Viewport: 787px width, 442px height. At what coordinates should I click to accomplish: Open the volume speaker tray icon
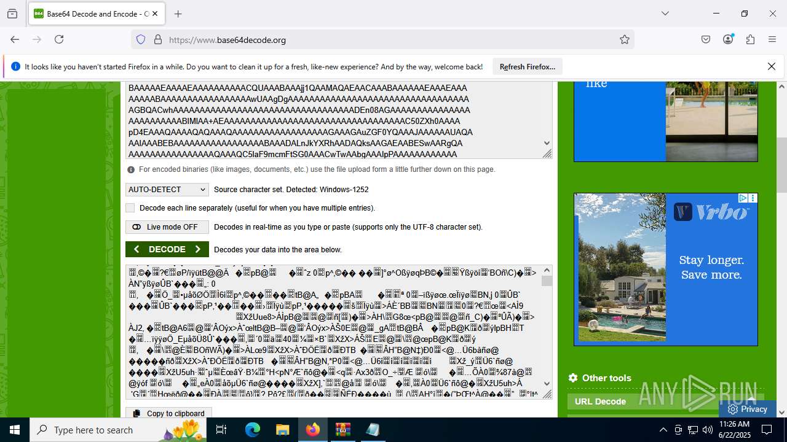(708, 430)
